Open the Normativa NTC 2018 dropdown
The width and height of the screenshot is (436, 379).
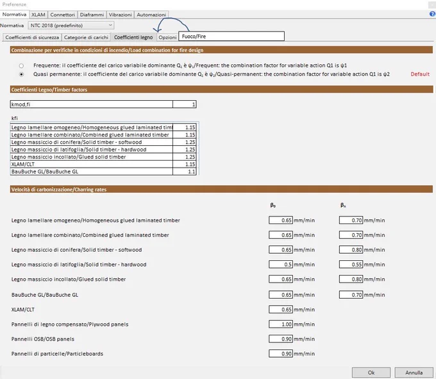(71, 25)
